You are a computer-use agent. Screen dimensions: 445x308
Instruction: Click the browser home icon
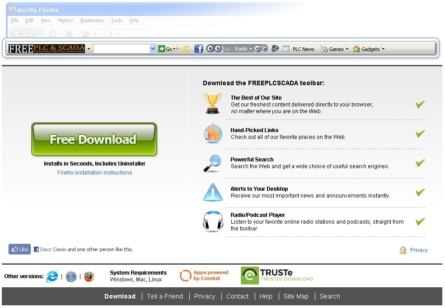[85, 34]
